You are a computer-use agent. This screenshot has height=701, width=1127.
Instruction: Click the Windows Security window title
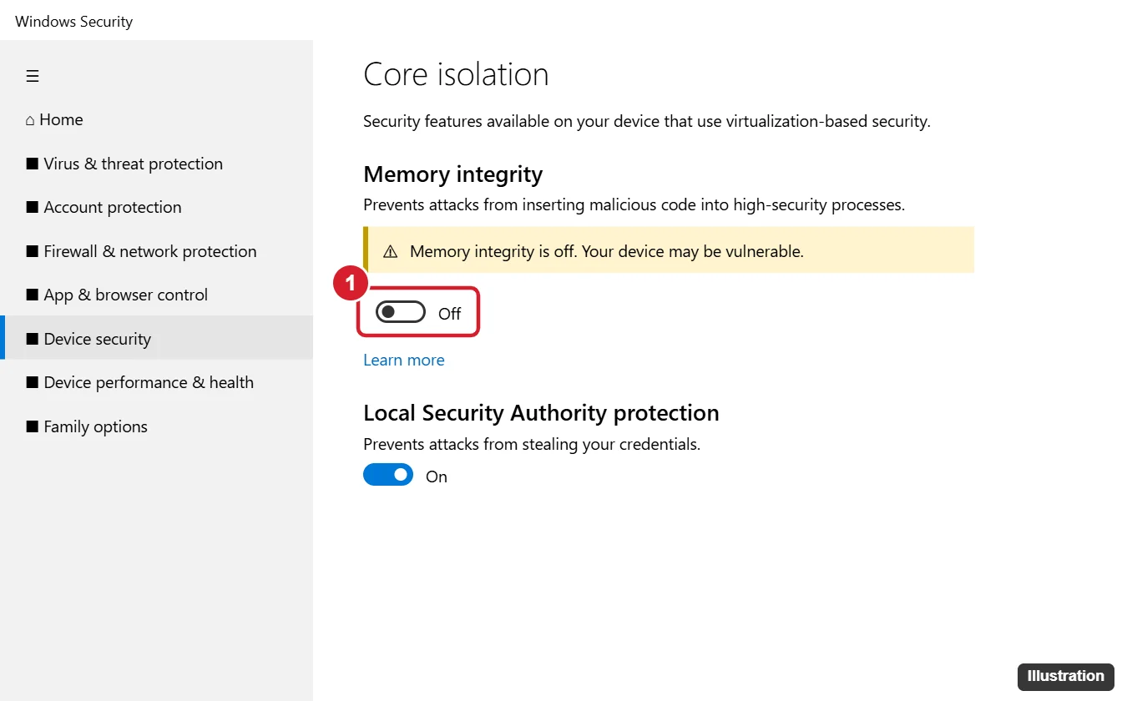(x=74, y=22)
